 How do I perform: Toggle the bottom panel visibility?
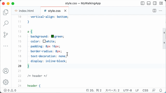[x=149, y=3]
